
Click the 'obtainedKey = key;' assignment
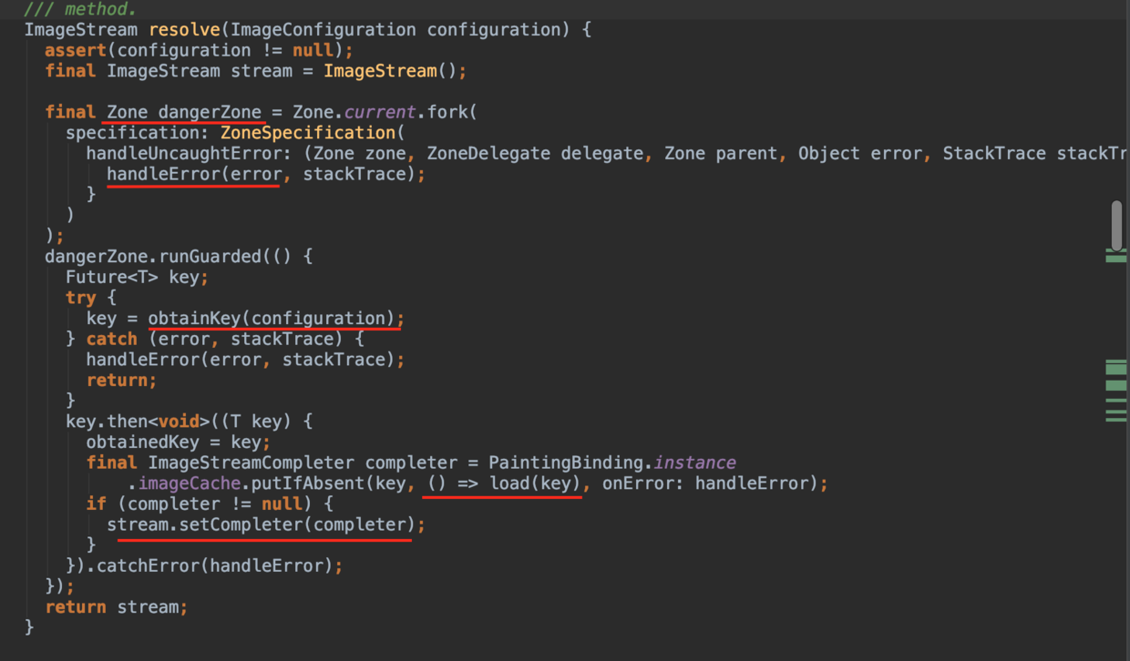(179, 442)
